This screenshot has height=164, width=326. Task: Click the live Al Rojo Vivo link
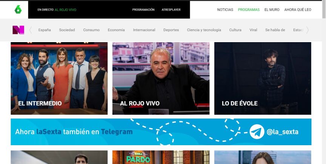pyautogui.click(x=65, y=10)
